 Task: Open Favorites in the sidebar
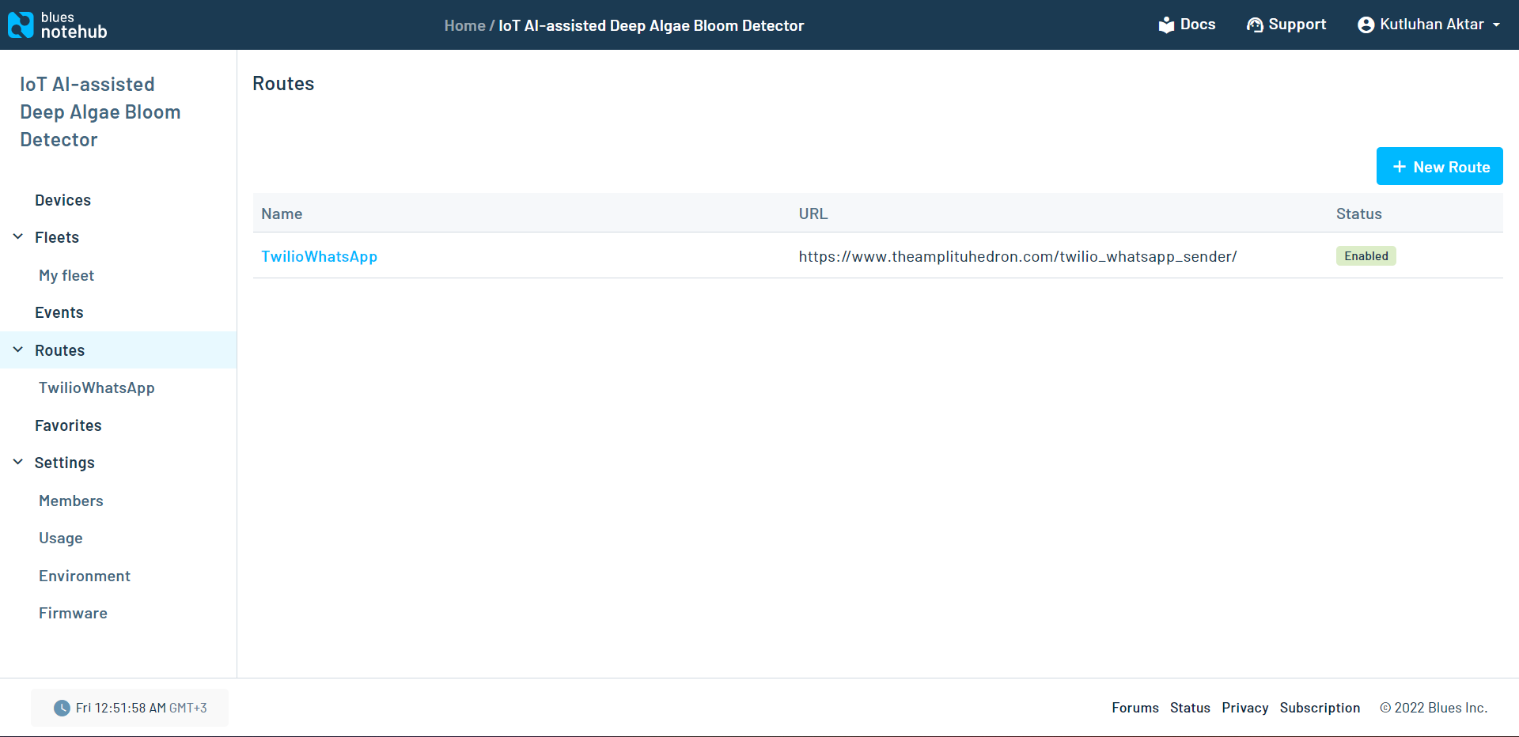(68, 425)
